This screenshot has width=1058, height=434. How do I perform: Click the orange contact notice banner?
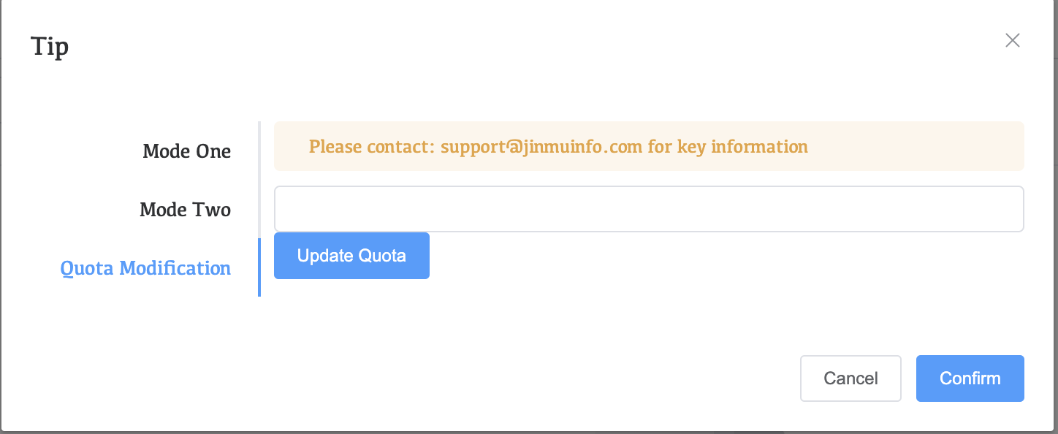point(913,146)
